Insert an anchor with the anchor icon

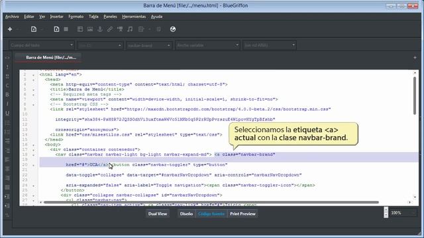(100, 29)
